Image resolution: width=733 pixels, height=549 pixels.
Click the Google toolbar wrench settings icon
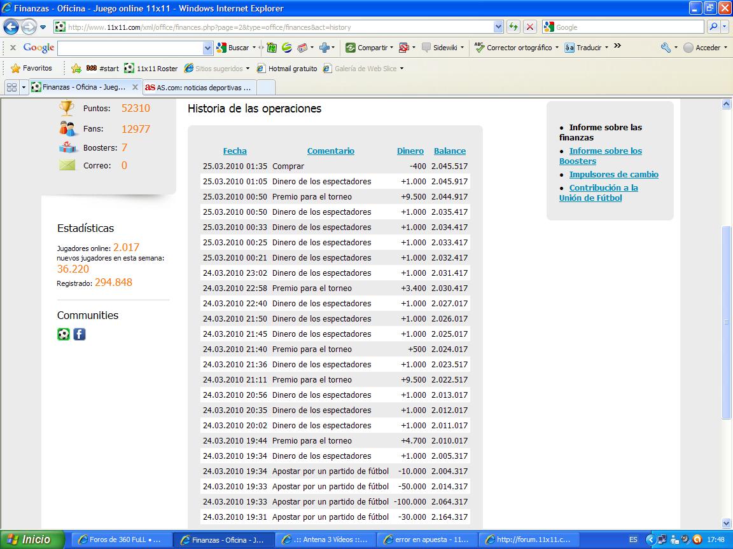pos(666,48)
